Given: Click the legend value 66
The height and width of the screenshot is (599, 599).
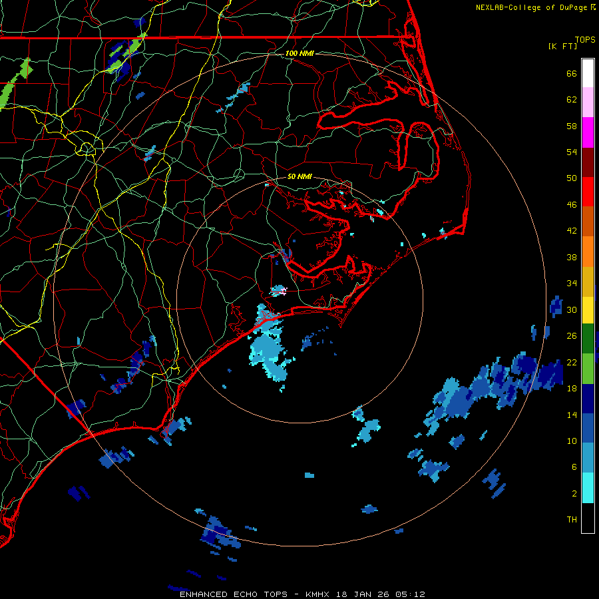Looking at the screenshot, I should click(572, 74).
